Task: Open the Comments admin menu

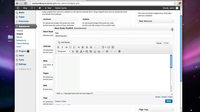Action: 24,21
